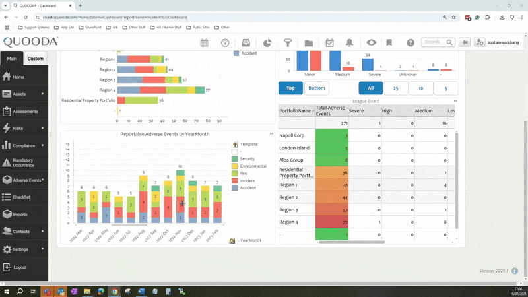Switch to the Custom tab

[x=36, y=59]
